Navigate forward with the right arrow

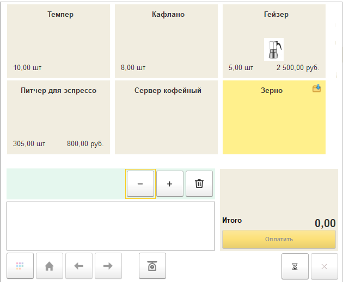pyautogui.click(x=108, y=266)
